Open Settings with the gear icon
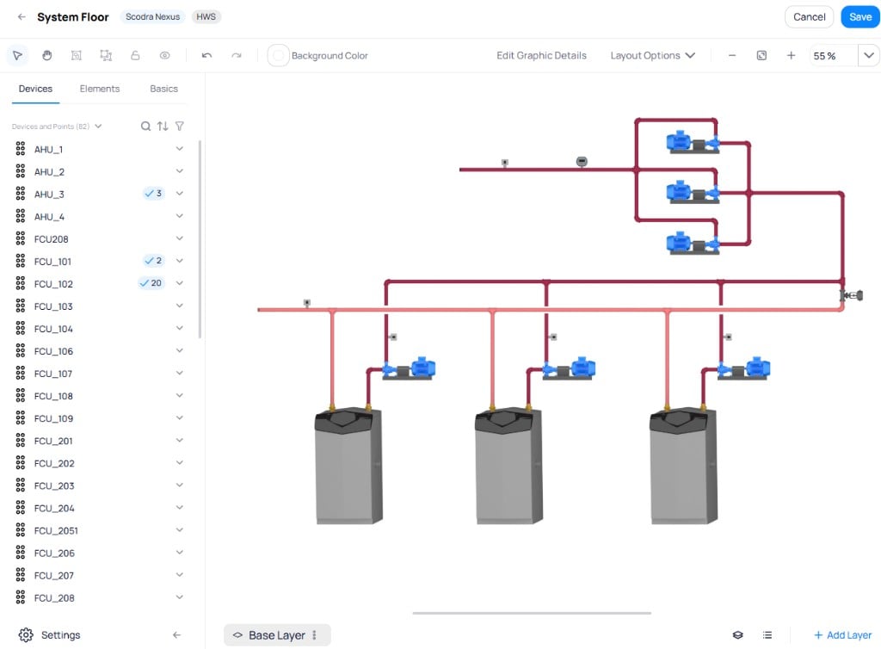881x649 pixels. point(26,635)
